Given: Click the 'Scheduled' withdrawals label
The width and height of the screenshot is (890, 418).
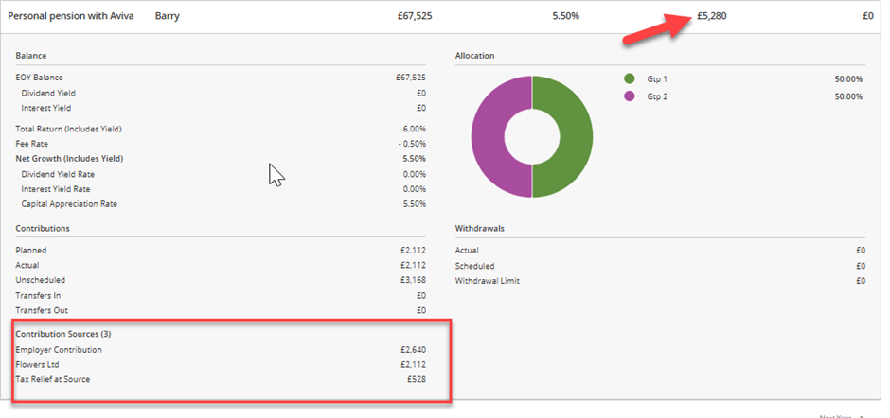Looking at the screenshot, I should coord(474,266).
